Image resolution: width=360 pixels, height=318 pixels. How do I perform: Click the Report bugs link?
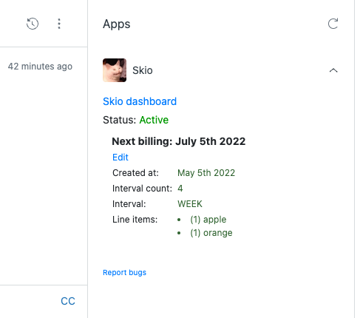coord(124,272)
